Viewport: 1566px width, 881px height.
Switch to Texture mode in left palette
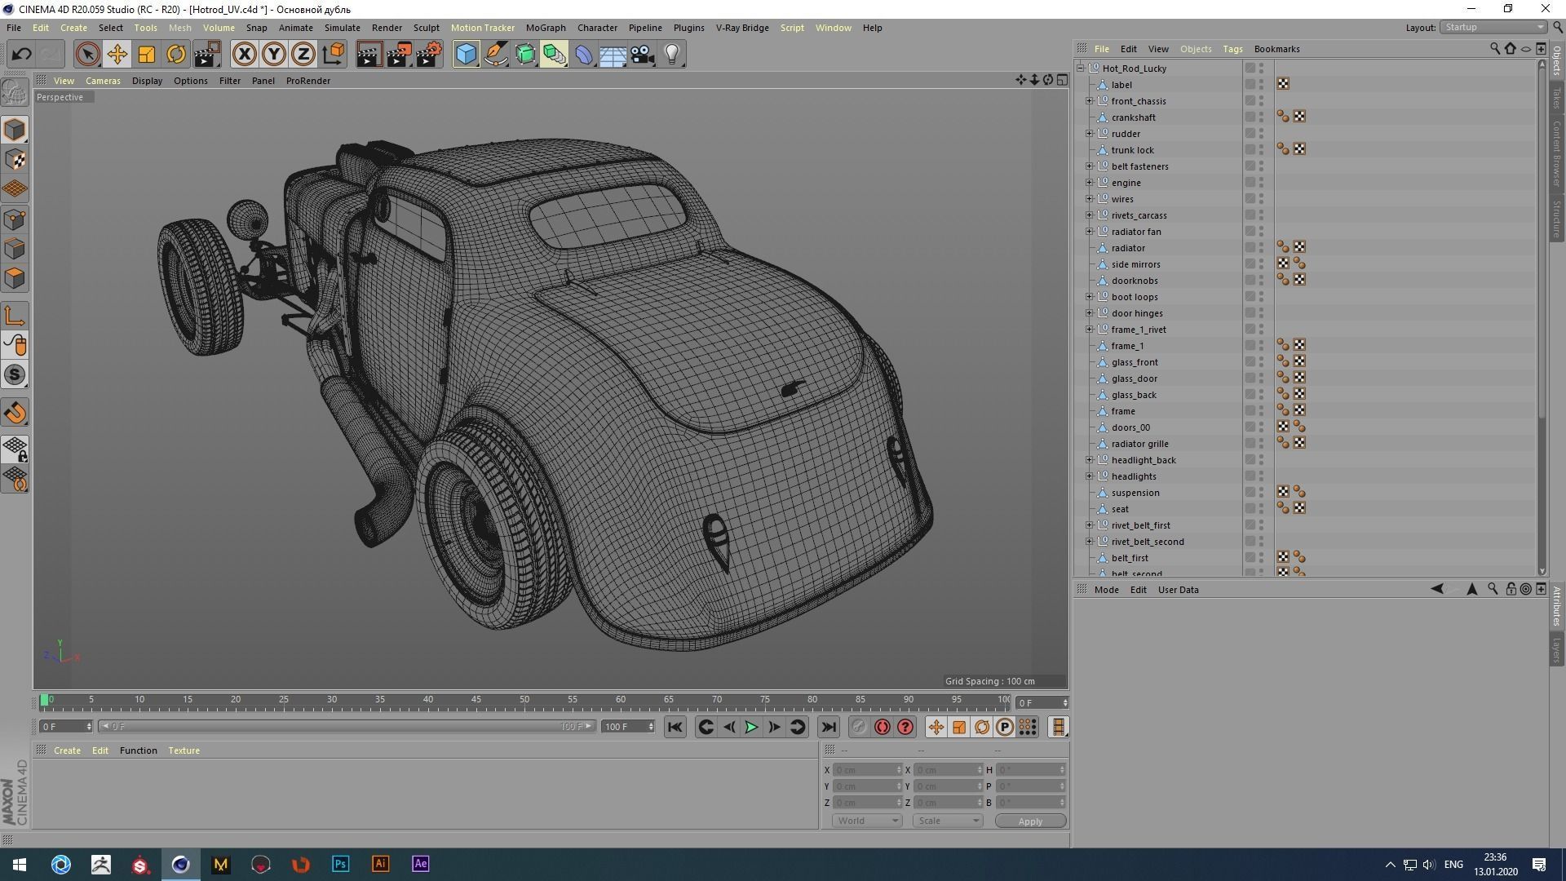click(15, 160)
